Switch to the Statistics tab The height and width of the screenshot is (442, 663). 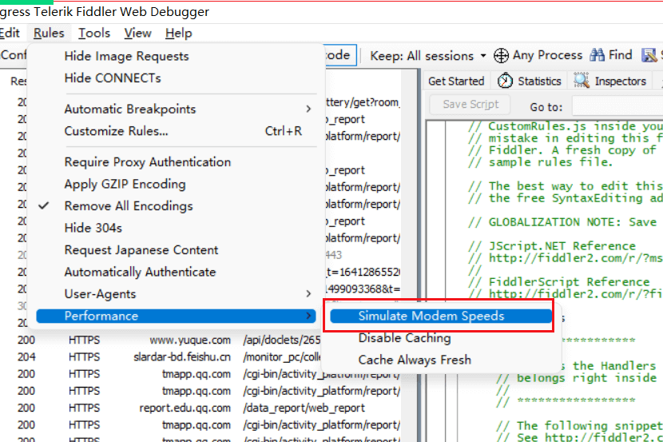530,81
